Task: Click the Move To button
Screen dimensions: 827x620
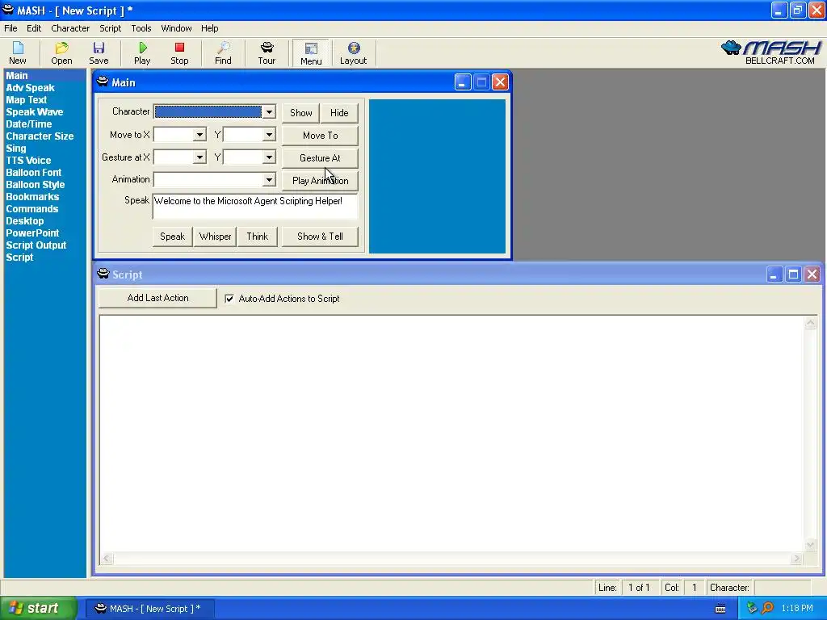Action: [x=320, y=136]
